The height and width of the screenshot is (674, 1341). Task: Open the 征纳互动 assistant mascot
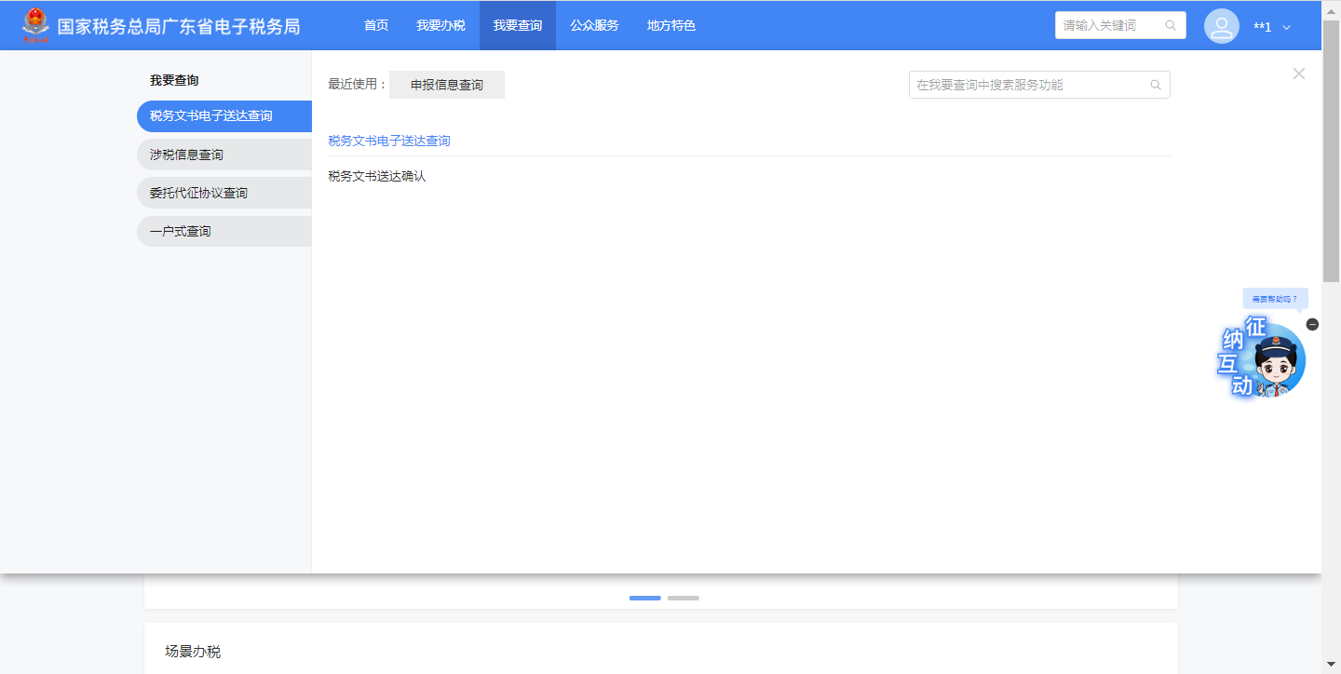click(1266, 361)
